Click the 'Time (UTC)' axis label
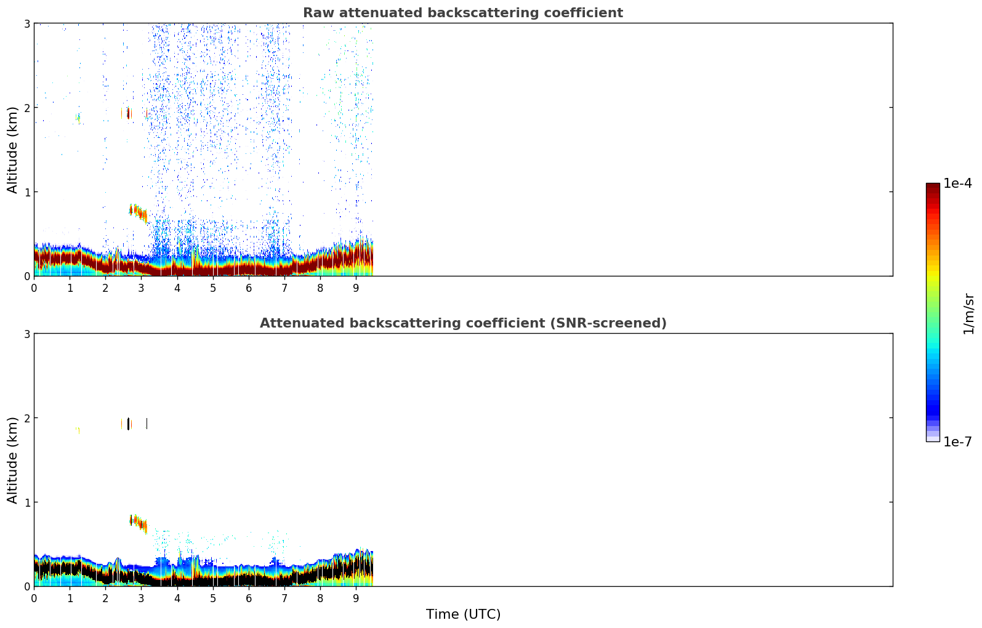 [x=463, y=614]
